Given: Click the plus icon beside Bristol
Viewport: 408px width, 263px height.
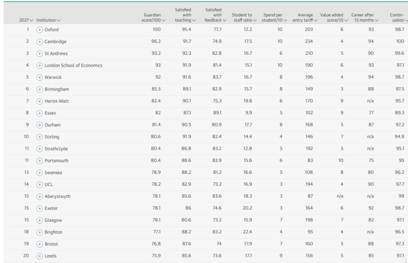Looking at the screenshot, I should click(x=40, y=244).
